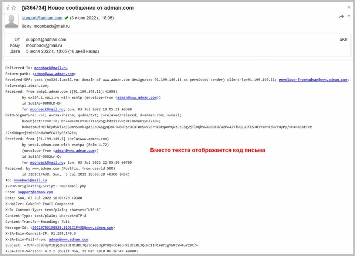Viewport: 355px width, 256px height.
Task: Click the 'id 1o81A7-0002Lr-Qv' line
Action: coord(42,157)
